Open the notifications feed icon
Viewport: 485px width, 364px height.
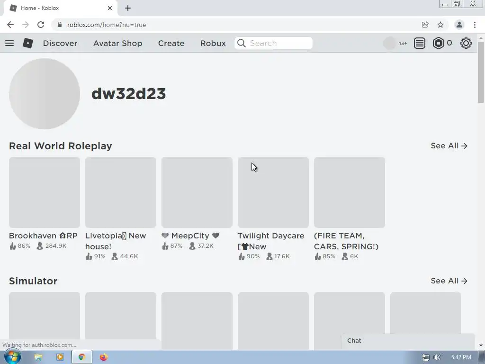[420, 43]
